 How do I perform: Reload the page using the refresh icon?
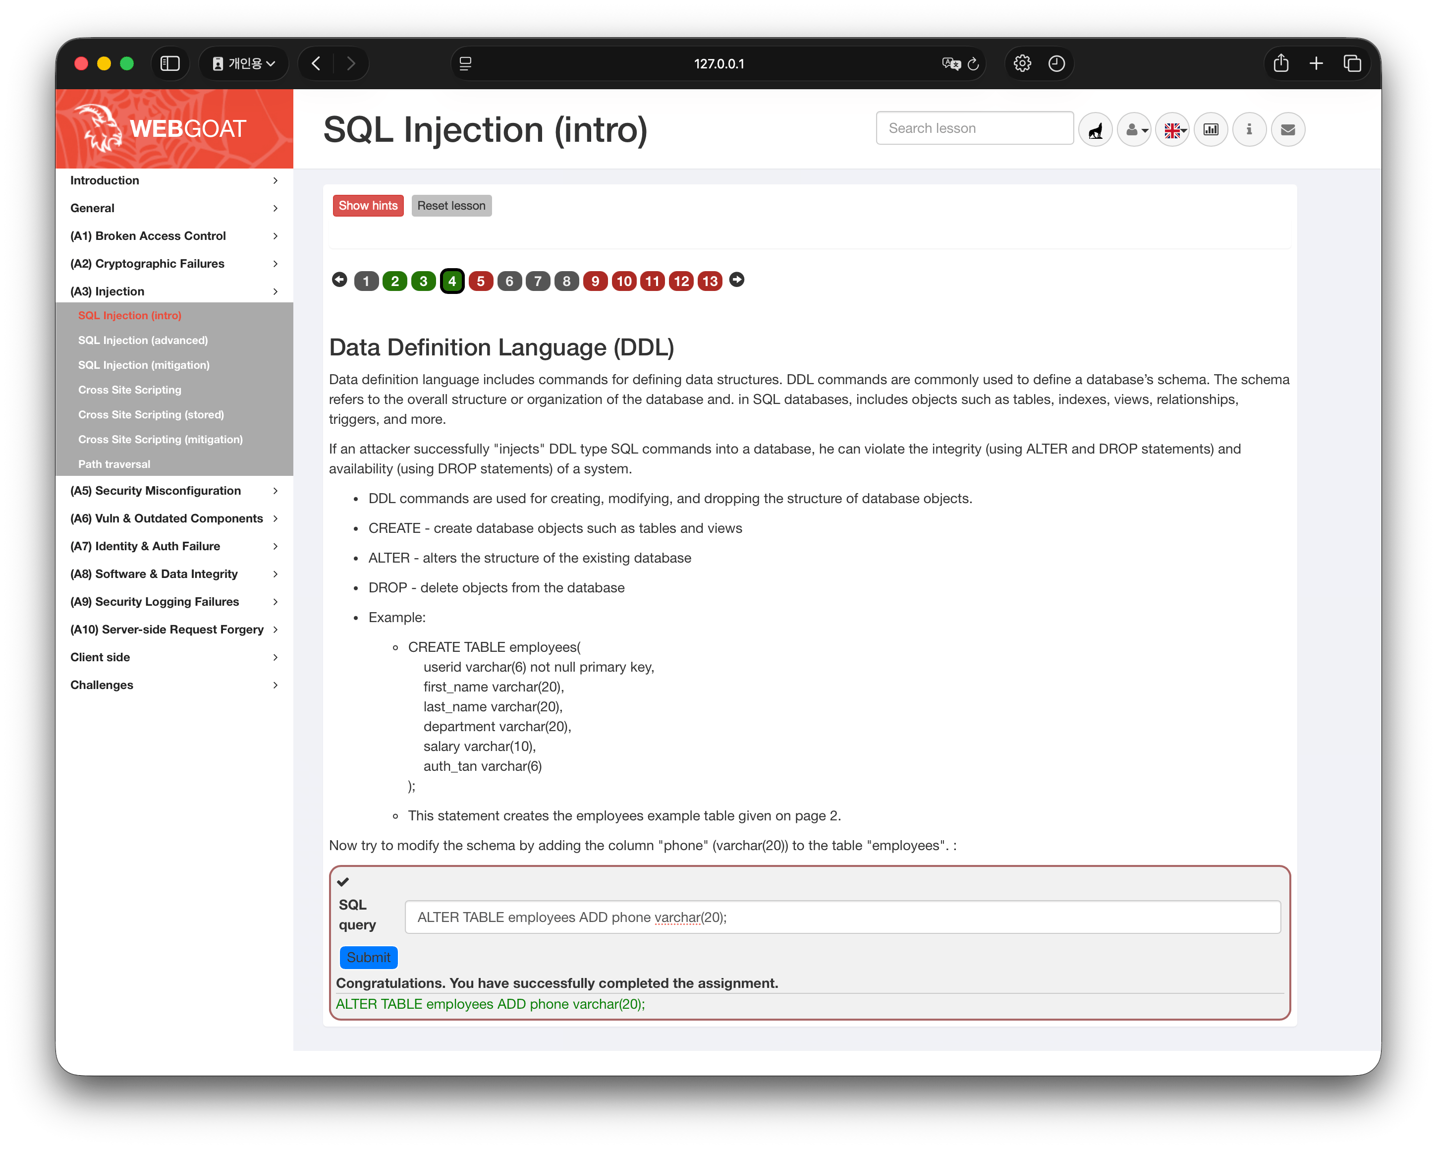point(973,63)
